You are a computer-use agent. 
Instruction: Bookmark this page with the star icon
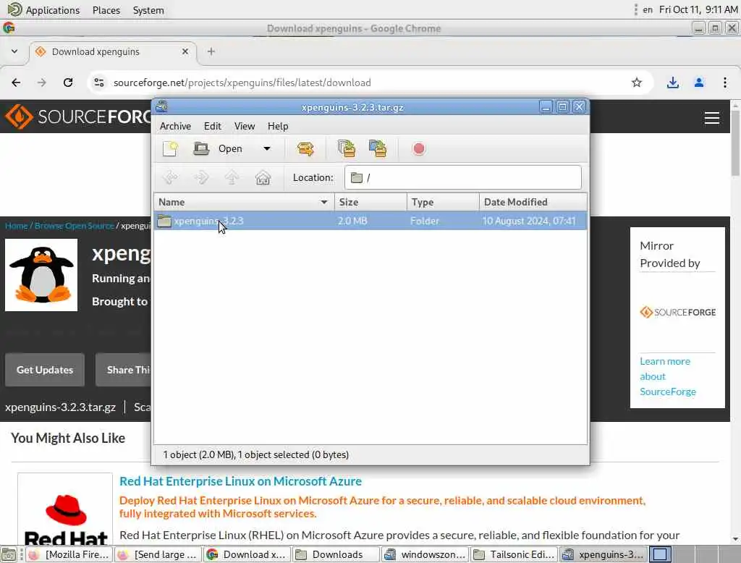637,82
